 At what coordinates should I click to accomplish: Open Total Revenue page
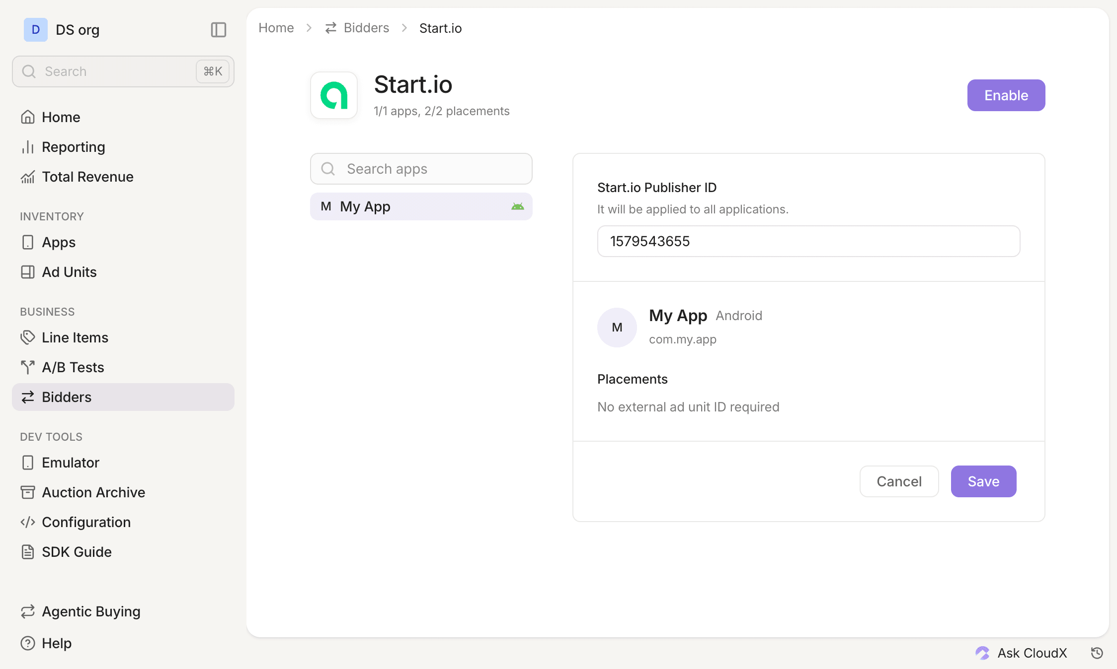123,177
